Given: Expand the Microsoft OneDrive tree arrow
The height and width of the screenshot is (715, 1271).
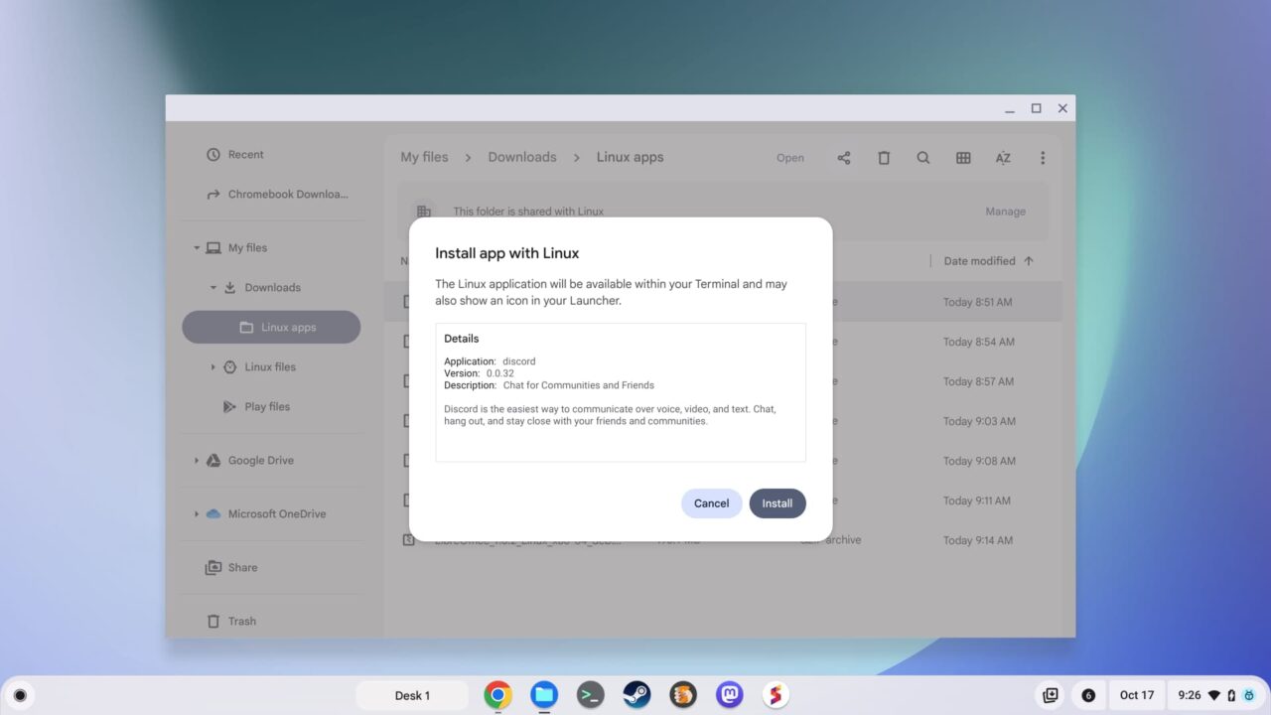Looking at the screenshot, I should [x=197, y=514].
